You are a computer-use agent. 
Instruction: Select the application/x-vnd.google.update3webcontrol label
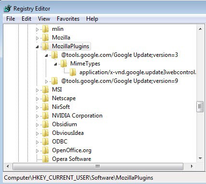(x=138, y=72)
